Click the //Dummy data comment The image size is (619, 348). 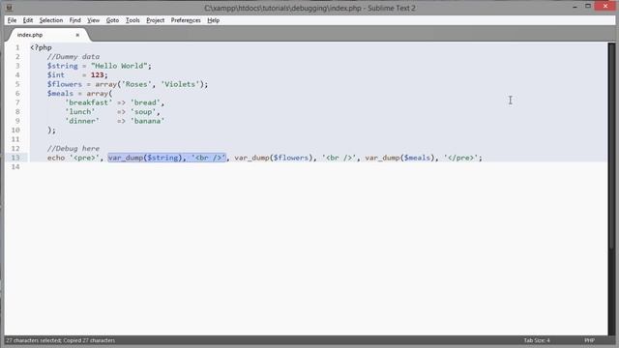point(74,56)
